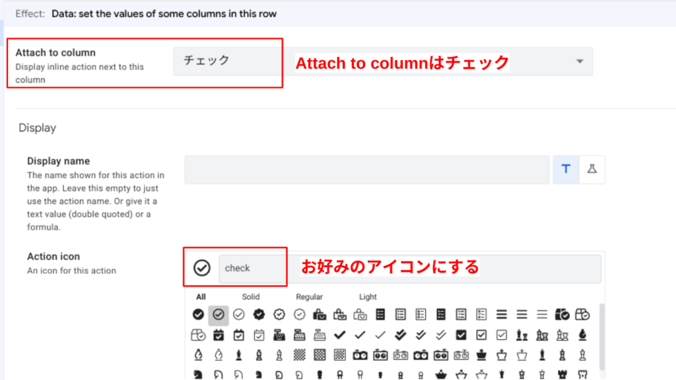The width and height of the screenshot is (676, 380).
Task: Click the icon grid vertical scrollbar
Action: tap(601, 336)
